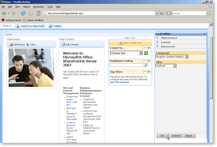Open the address bar history dropdown
This screenshot has height=147, width=217.
pyautogui.click(x=157, y=13)
